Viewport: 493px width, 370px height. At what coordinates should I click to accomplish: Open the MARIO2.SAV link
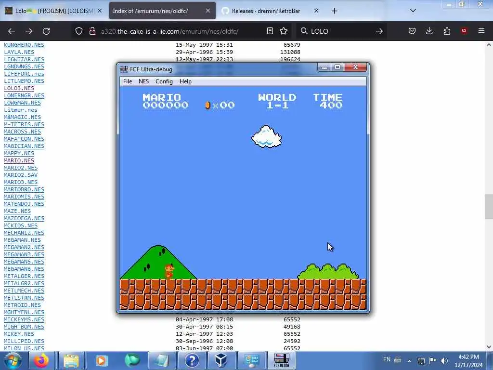click(20, 175)
